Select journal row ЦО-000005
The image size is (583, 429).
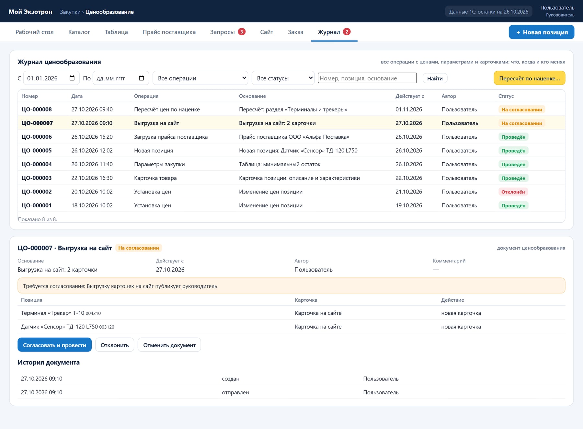(291, 150)
